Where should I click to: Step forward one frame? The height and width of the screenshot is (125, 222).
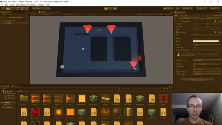[115, 9]
